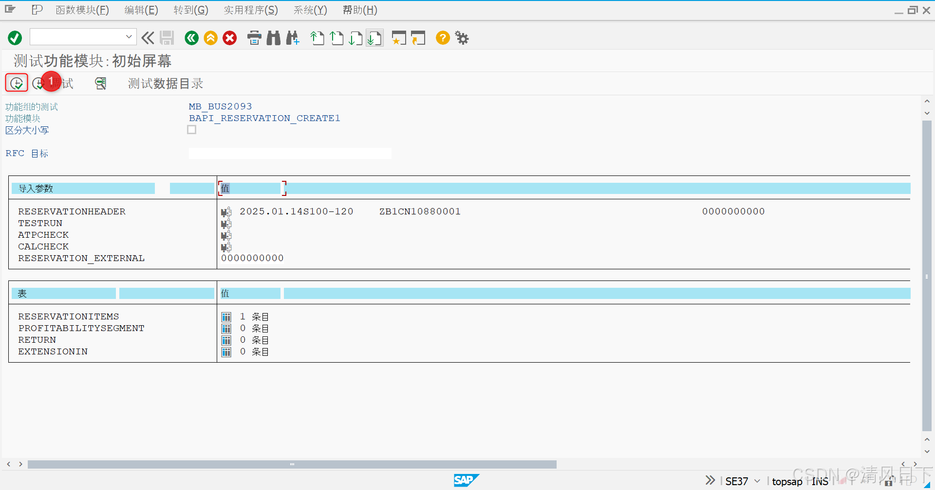The image size is (935, 490).
Task: Click the green Back arrow
Action: tap(191, 38)
